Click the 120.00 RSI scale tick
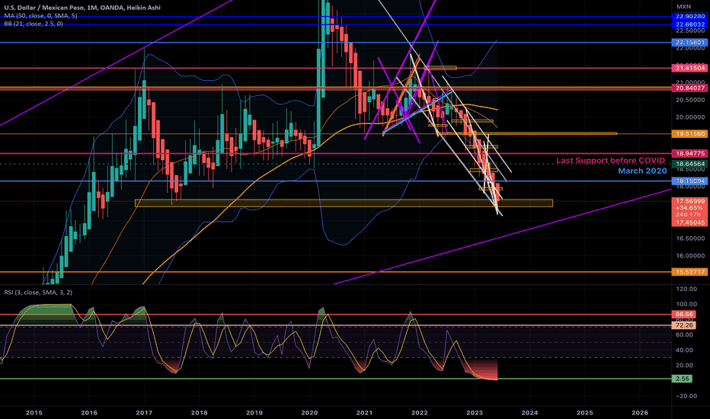Screen dimensions: 710x419 (686, 289)
